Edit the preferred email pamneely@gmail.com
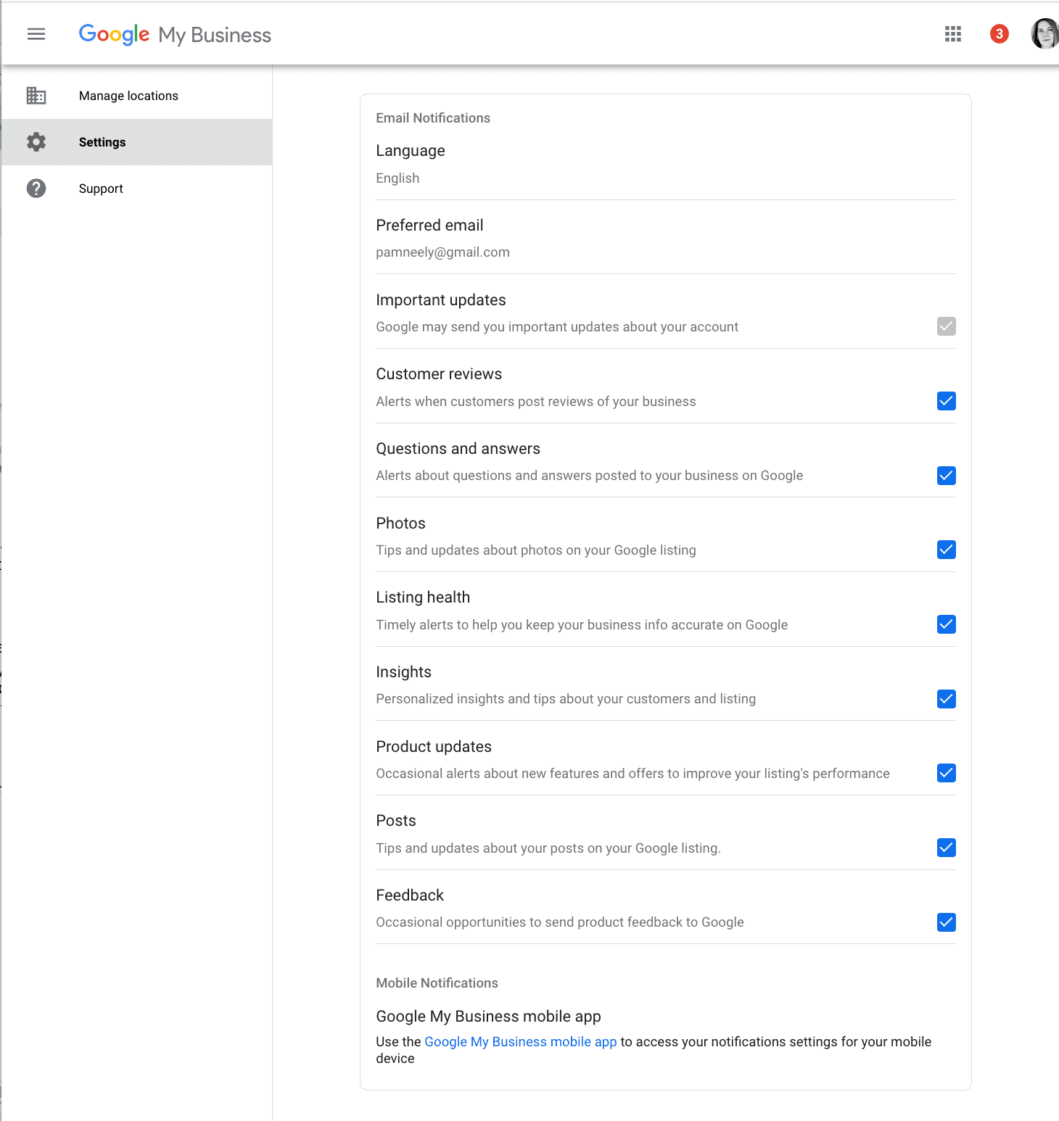 [442, 252]
